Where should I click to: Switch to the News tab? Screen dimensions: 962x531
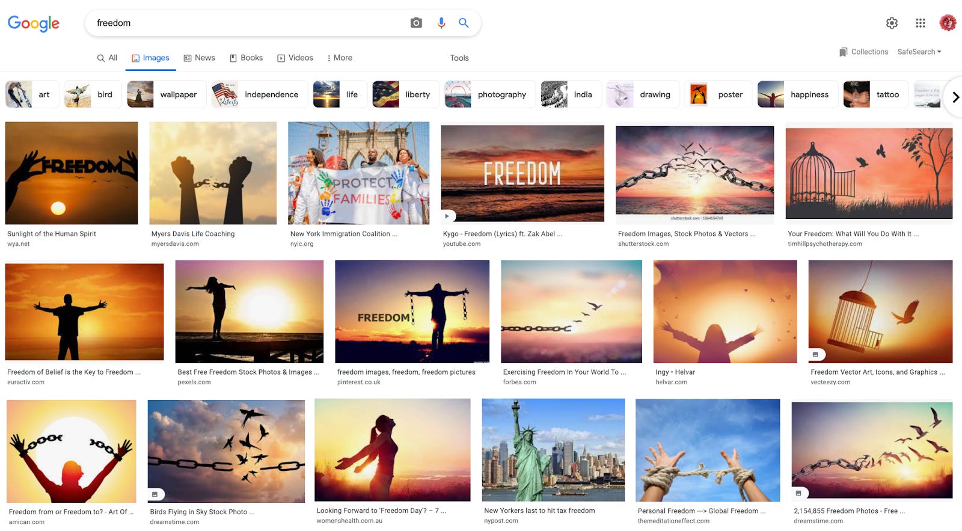pos(199,58)
